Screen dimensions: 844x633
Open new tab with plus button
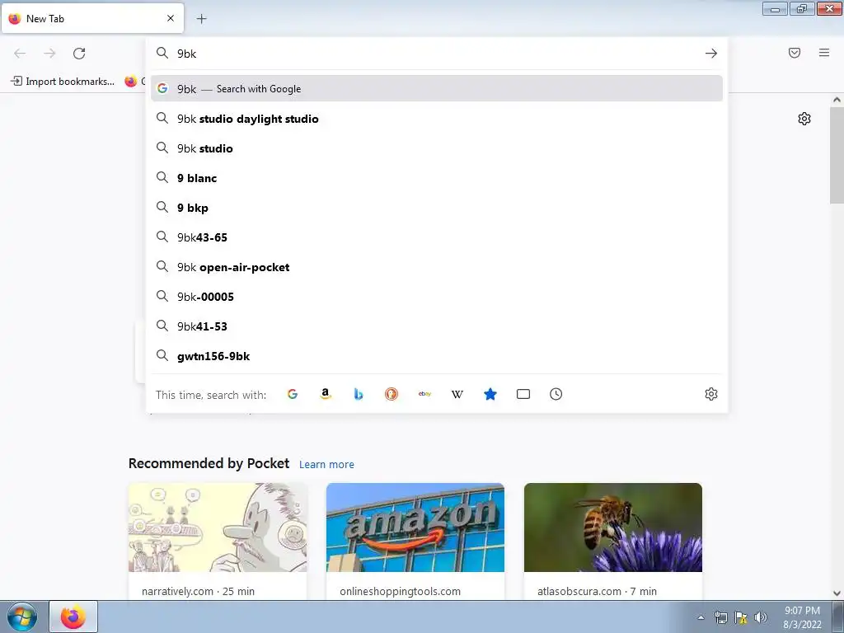201,19
